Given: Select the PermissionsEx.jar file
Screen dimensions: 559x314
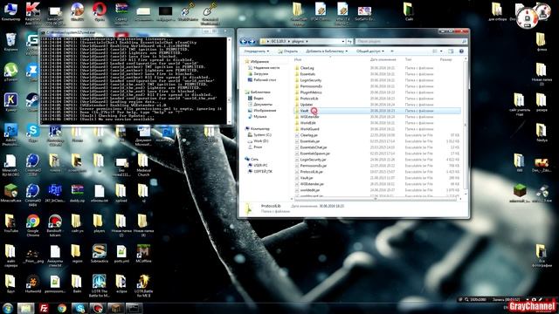Looking at the screenshot, I should pyautogui.click(x=313, y=166).
